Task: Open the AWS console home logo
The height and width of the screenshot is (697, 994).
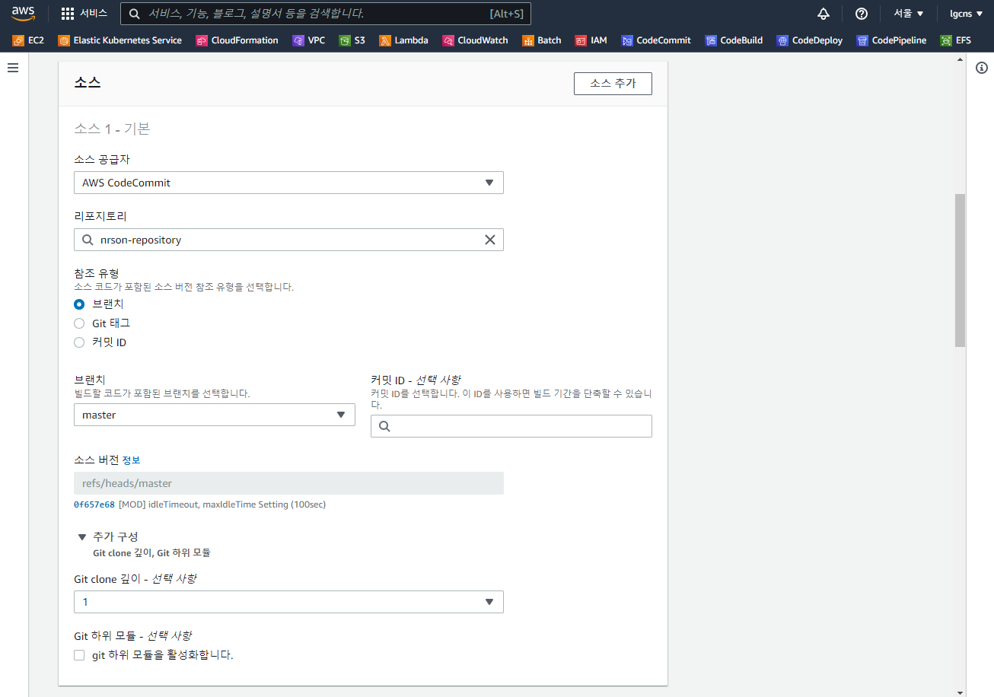Action: point(23,13)
